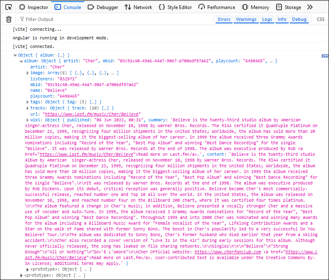Select the listeners "832971" property row

click(x=54, y=79)
